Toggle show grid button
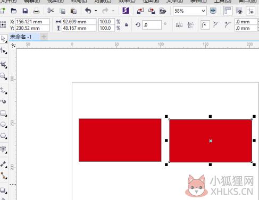This screenshot has width=259, height=200. point(239,11)
